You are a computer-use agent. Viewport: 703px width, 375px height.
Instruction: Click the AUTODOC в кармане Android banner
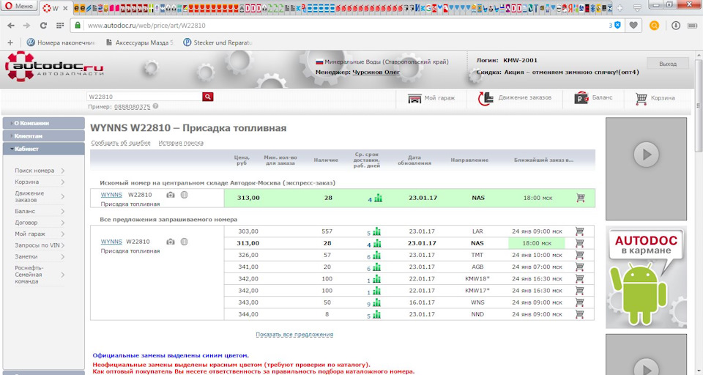pos(646,277)
